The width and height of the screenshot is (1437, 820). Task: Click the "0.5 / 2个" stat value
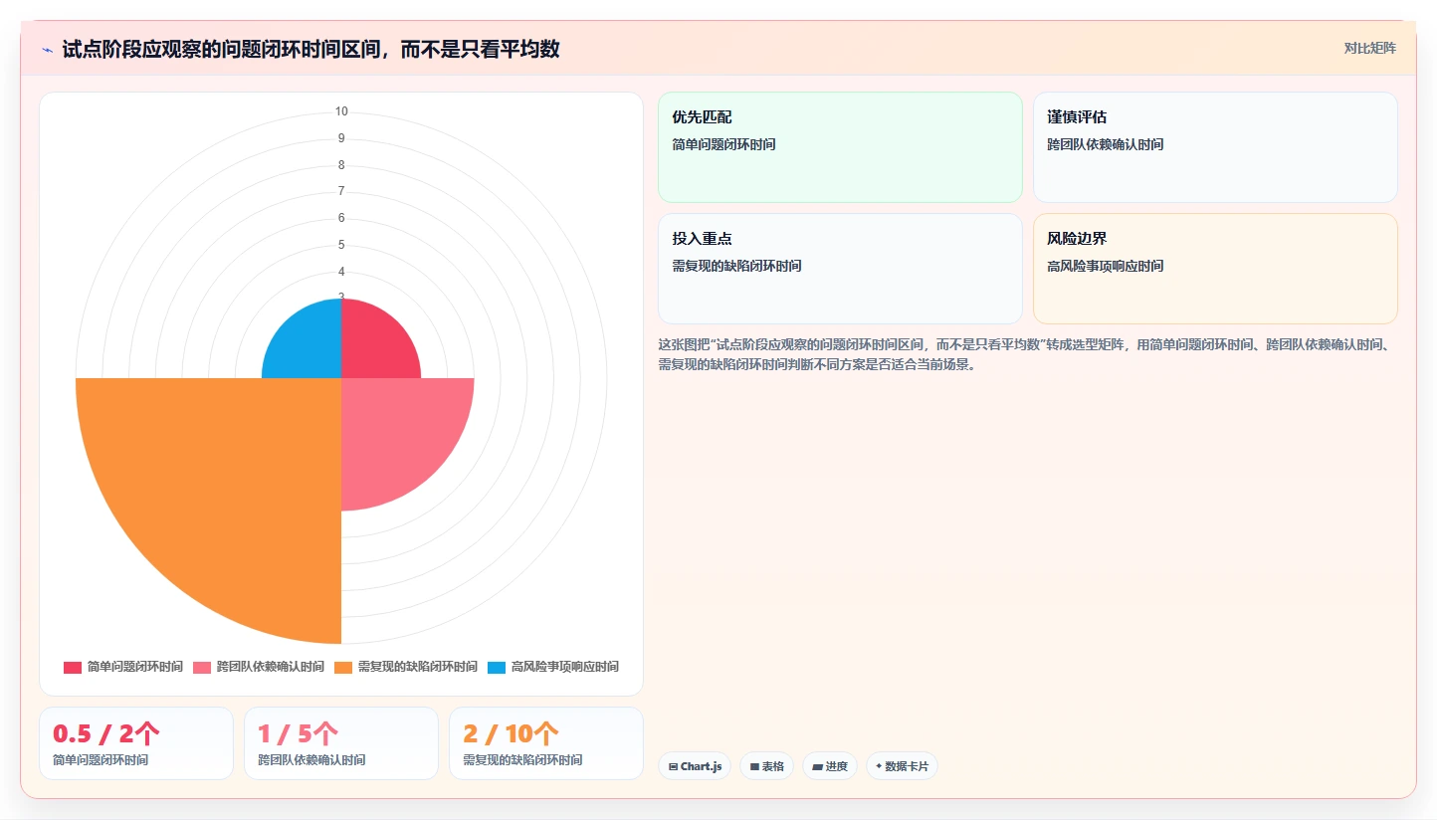(x=105, y=734)
